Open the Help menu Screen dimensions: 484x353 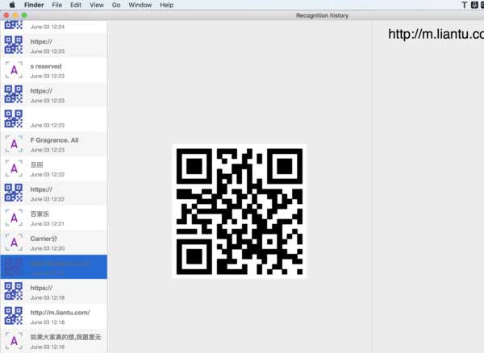[167, 5]
